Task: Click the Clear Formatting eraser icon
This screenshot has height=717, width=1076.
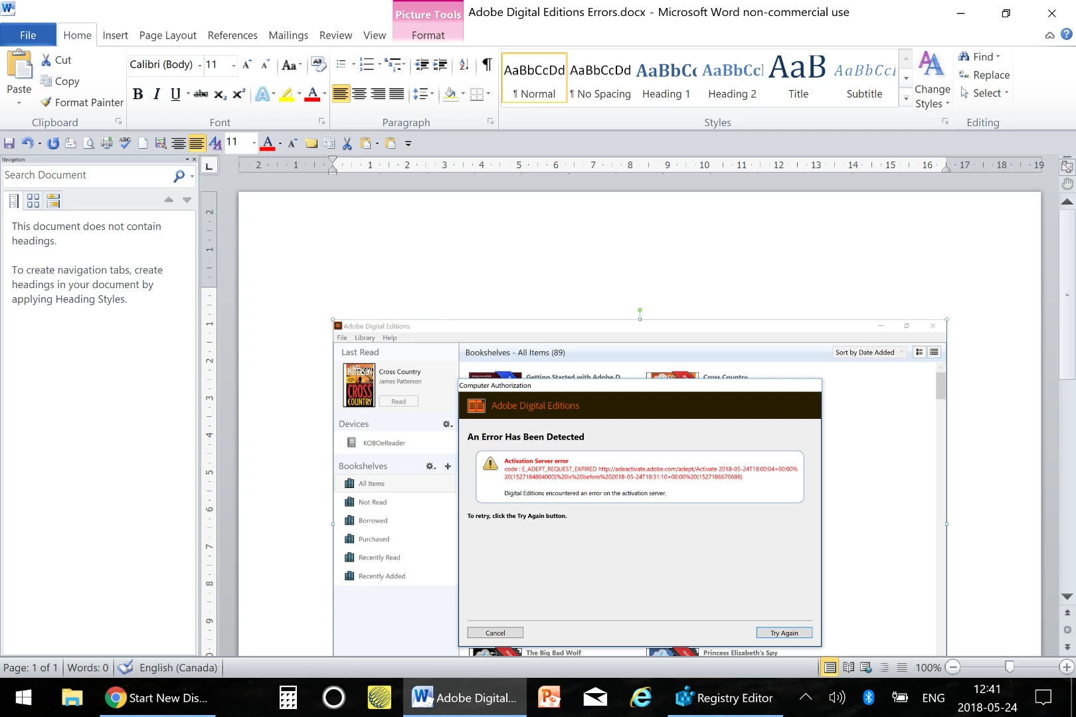Action: (319, 64)
